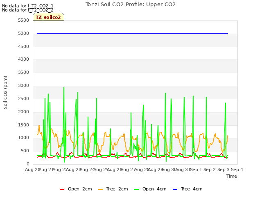The height and width of the screenshot is (197, 262).
Task: Click the orange Tree -2cm legend swatch
Action: click(x=101, y=190)
